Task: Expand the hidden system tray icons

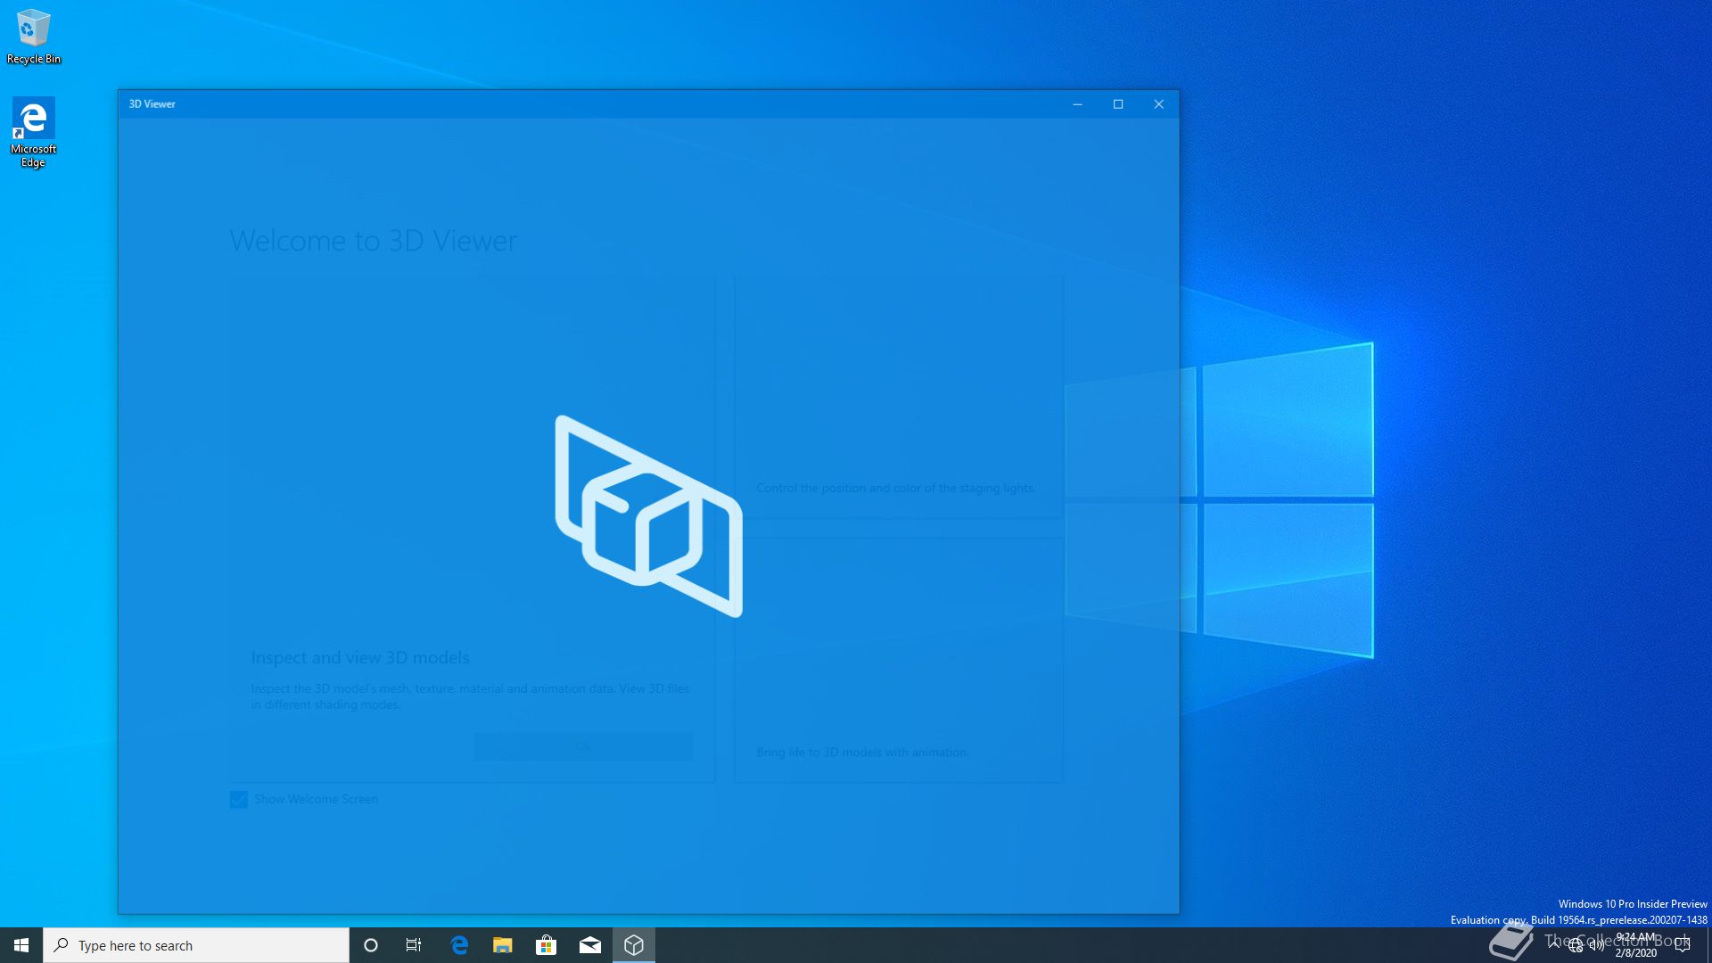Action: (x=1554, y=945)
